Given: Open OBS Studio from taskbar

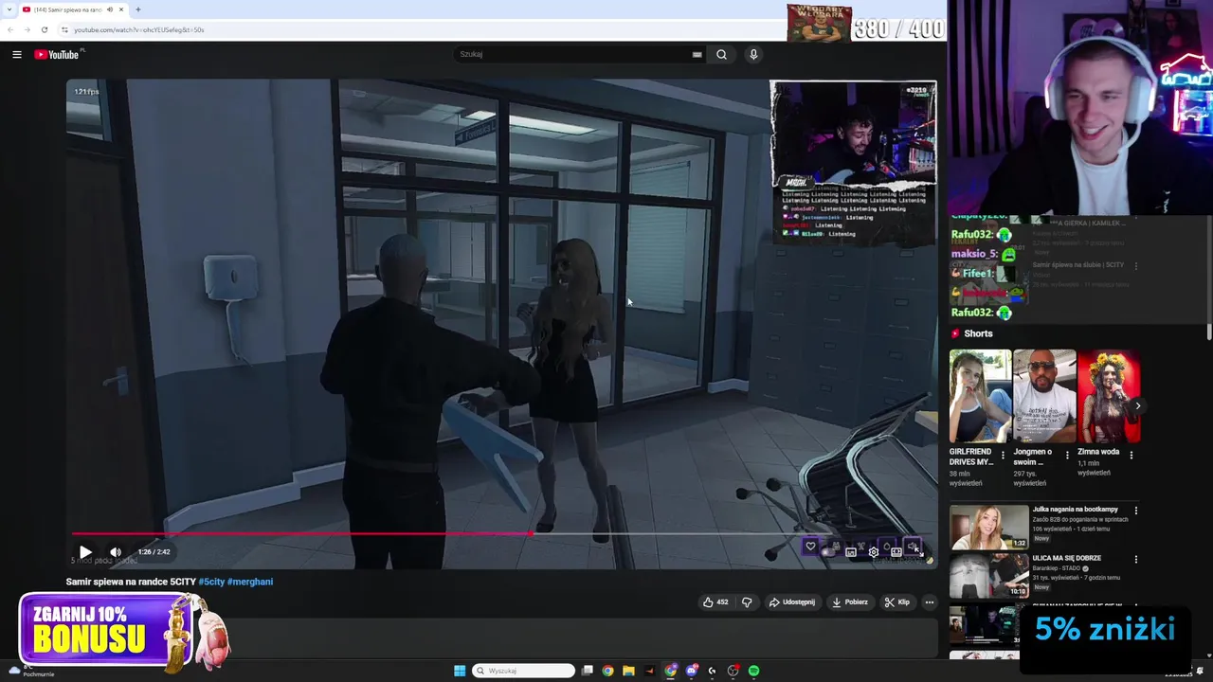Looking at the screenshot, I should click(733, 671).
